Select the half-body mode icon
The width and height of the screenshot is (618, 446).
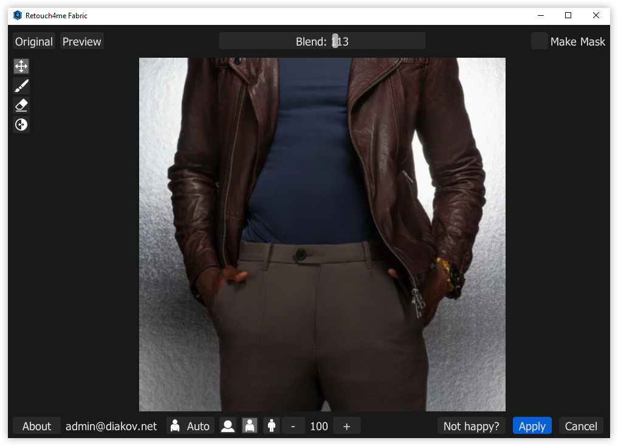(250, 426)
